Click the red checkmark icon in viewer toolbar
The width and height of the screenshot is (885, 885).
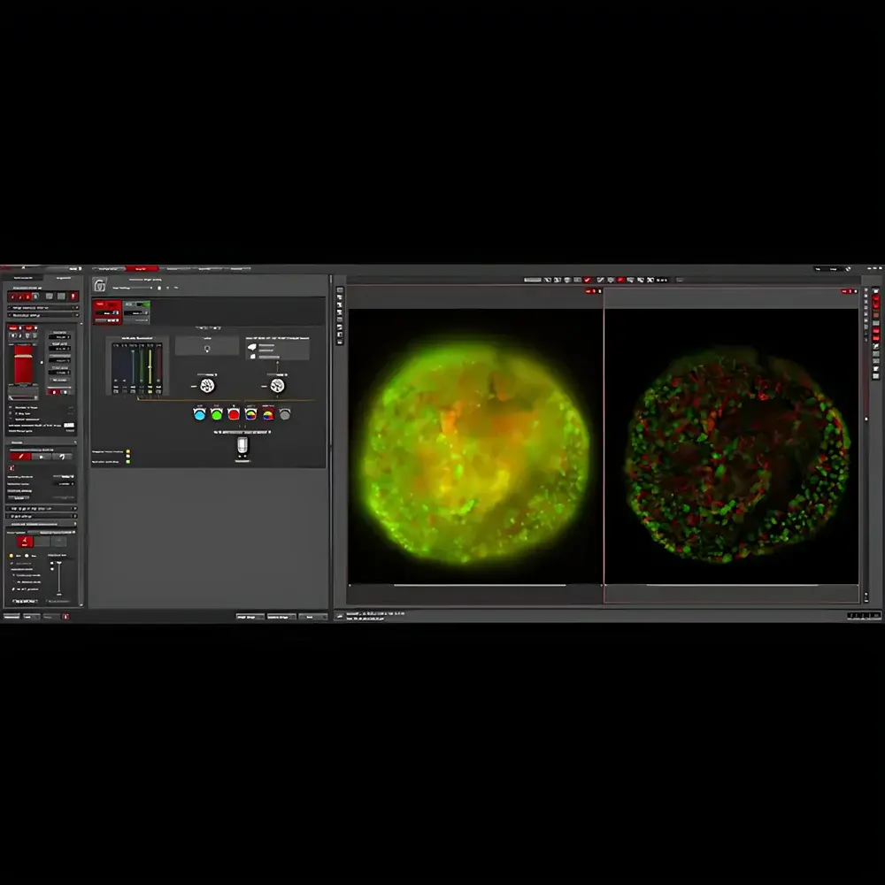click(588, 280)
